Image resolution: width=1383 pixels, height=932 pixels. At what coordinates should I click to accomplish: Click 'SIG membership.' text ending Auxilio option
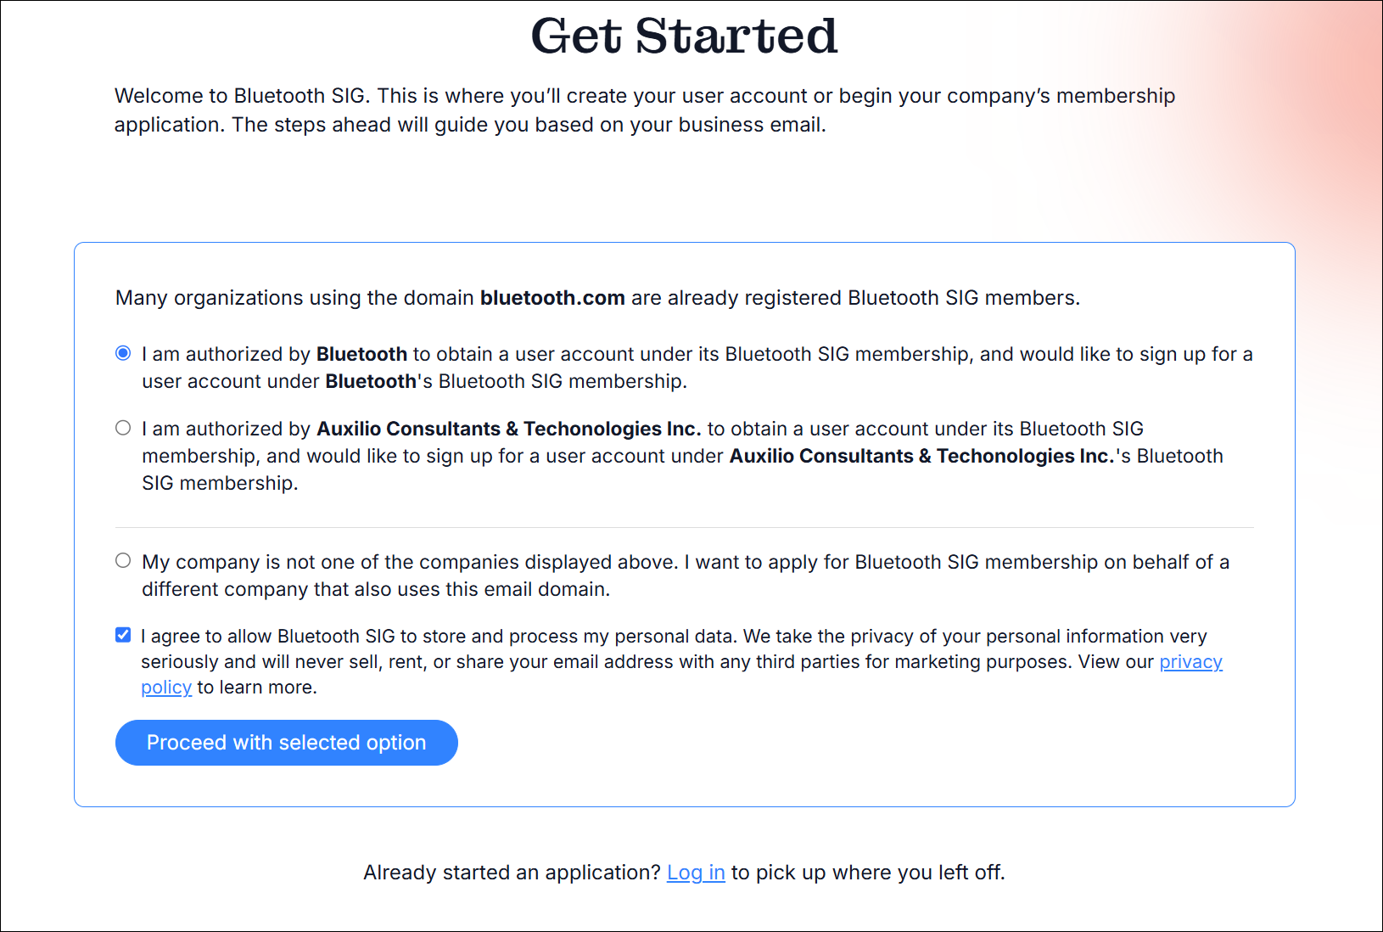tap(220, 484)
